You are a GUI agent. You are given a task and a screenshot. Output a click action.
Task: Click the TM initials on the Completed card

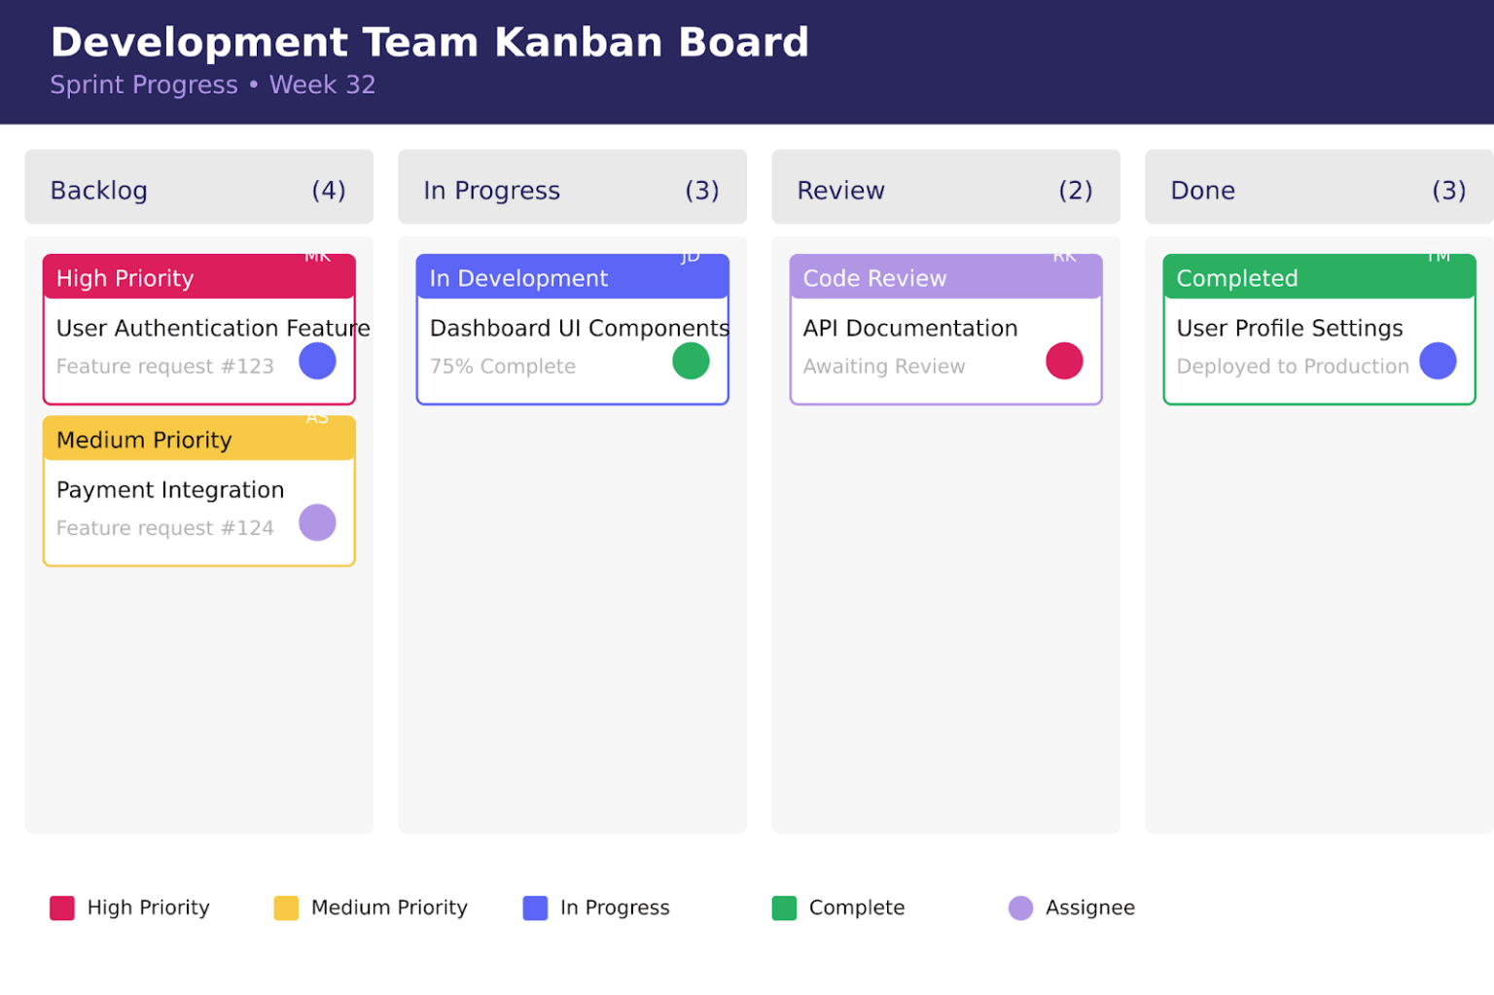tap(1438, 257)
